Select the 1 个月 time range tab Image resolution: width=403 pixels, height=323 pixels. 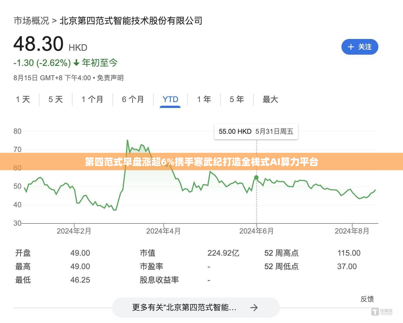point(92,99)
